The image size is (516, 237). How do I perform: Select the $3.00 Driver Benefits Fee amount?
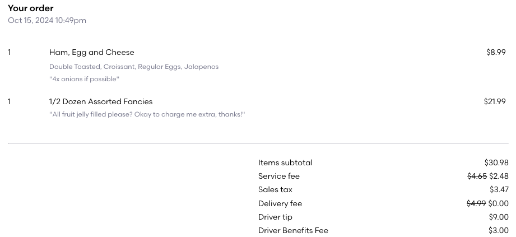(x=499, y=231)
